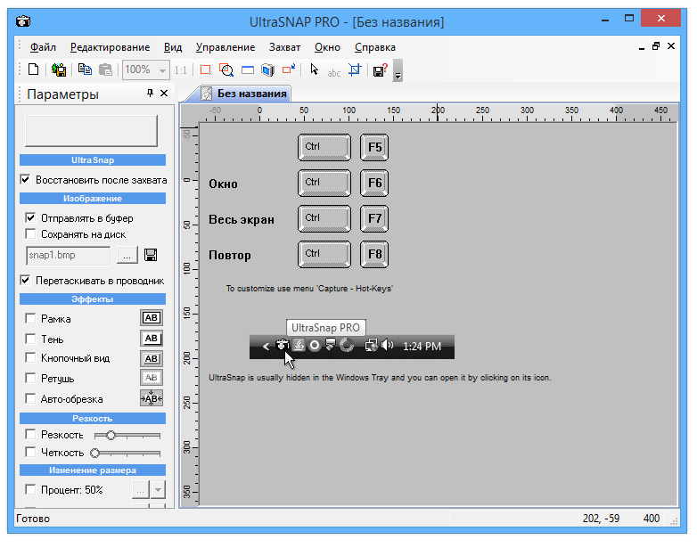Open the 100% zoom dropdown
The height and width of the screenshot is (556, 697).
coord(162,70)
